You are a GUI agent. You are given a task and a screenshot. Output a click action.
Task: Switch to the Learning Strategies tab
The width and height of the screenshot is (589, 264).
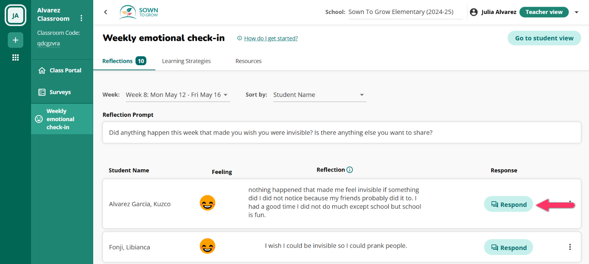[186, 61]
